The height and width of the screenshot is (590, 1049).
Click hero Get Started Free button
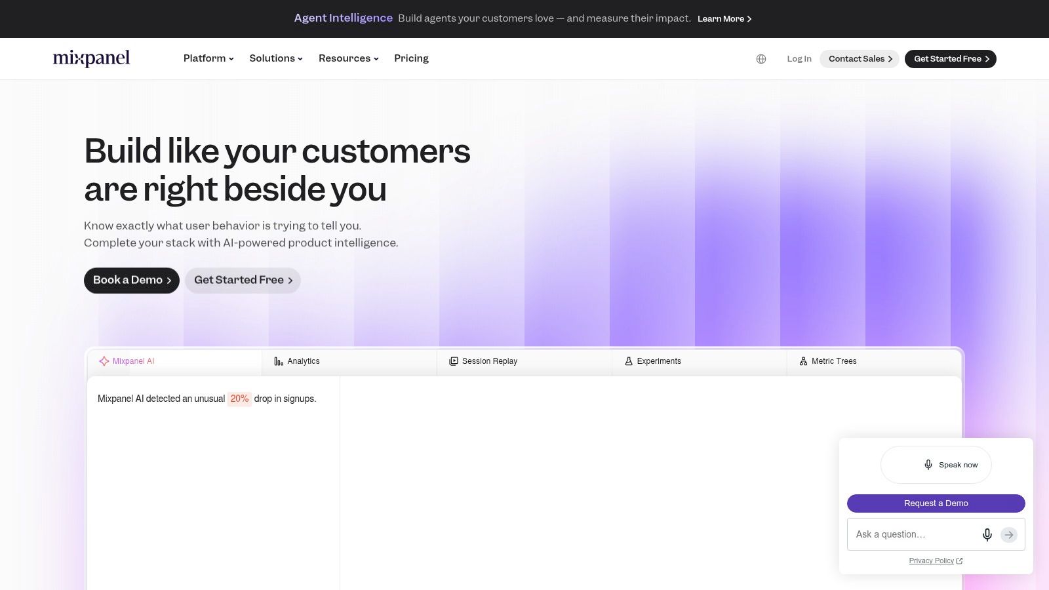point(243,281)
